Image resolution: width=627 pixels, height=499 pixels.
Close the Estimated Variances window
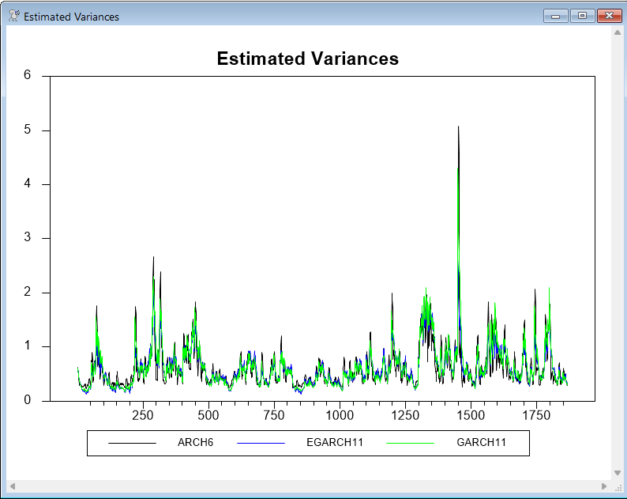tap(607, 16)
